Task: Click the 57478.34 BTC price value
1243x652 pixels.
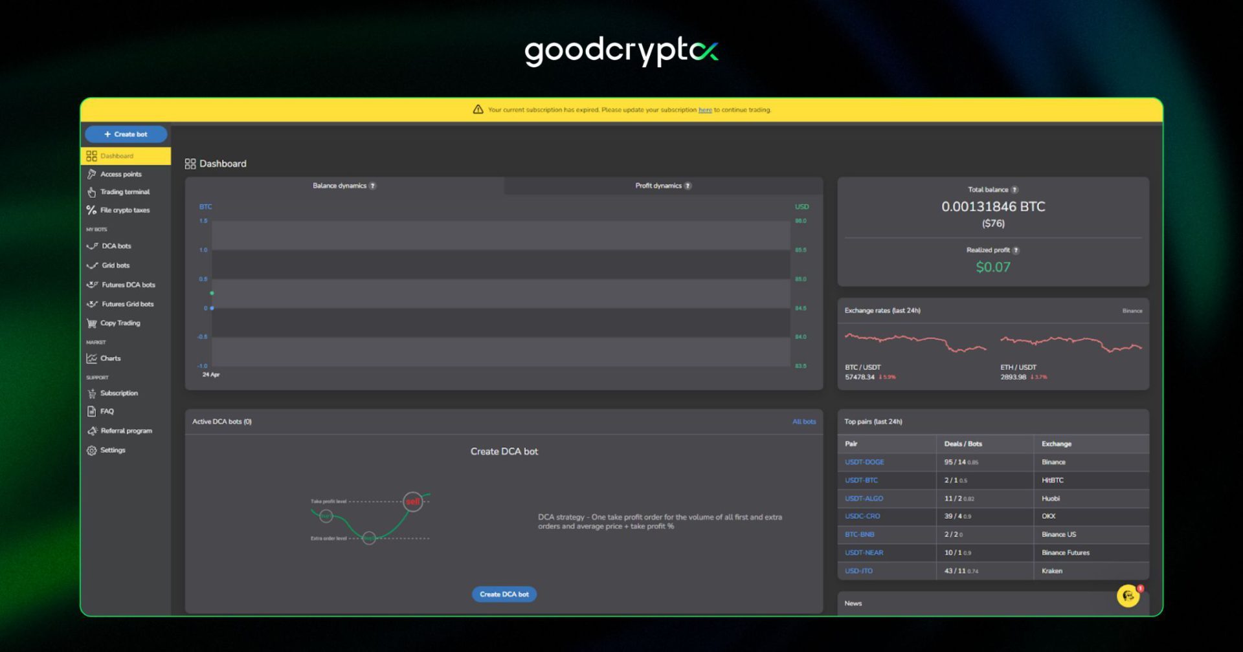Action: click(x=860, y=377)
